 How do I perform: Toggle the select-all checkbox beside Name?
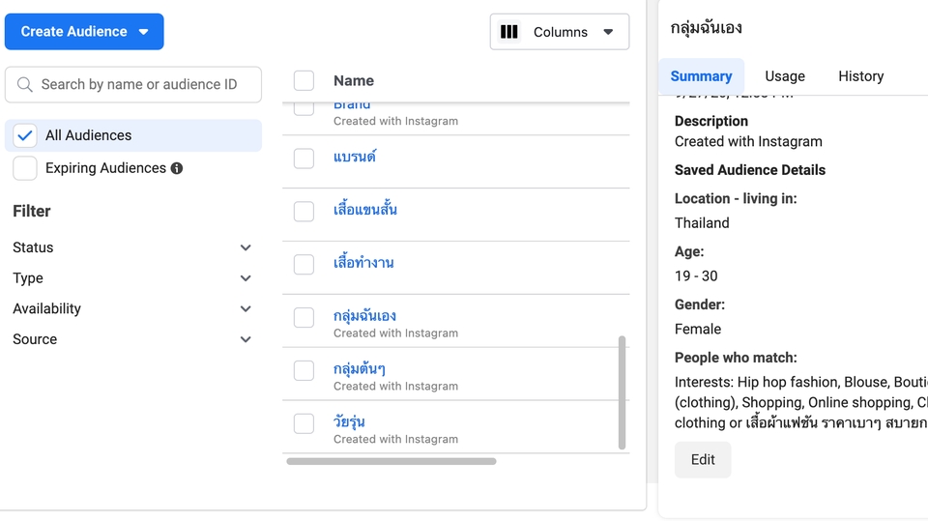(x=304, y=80)
